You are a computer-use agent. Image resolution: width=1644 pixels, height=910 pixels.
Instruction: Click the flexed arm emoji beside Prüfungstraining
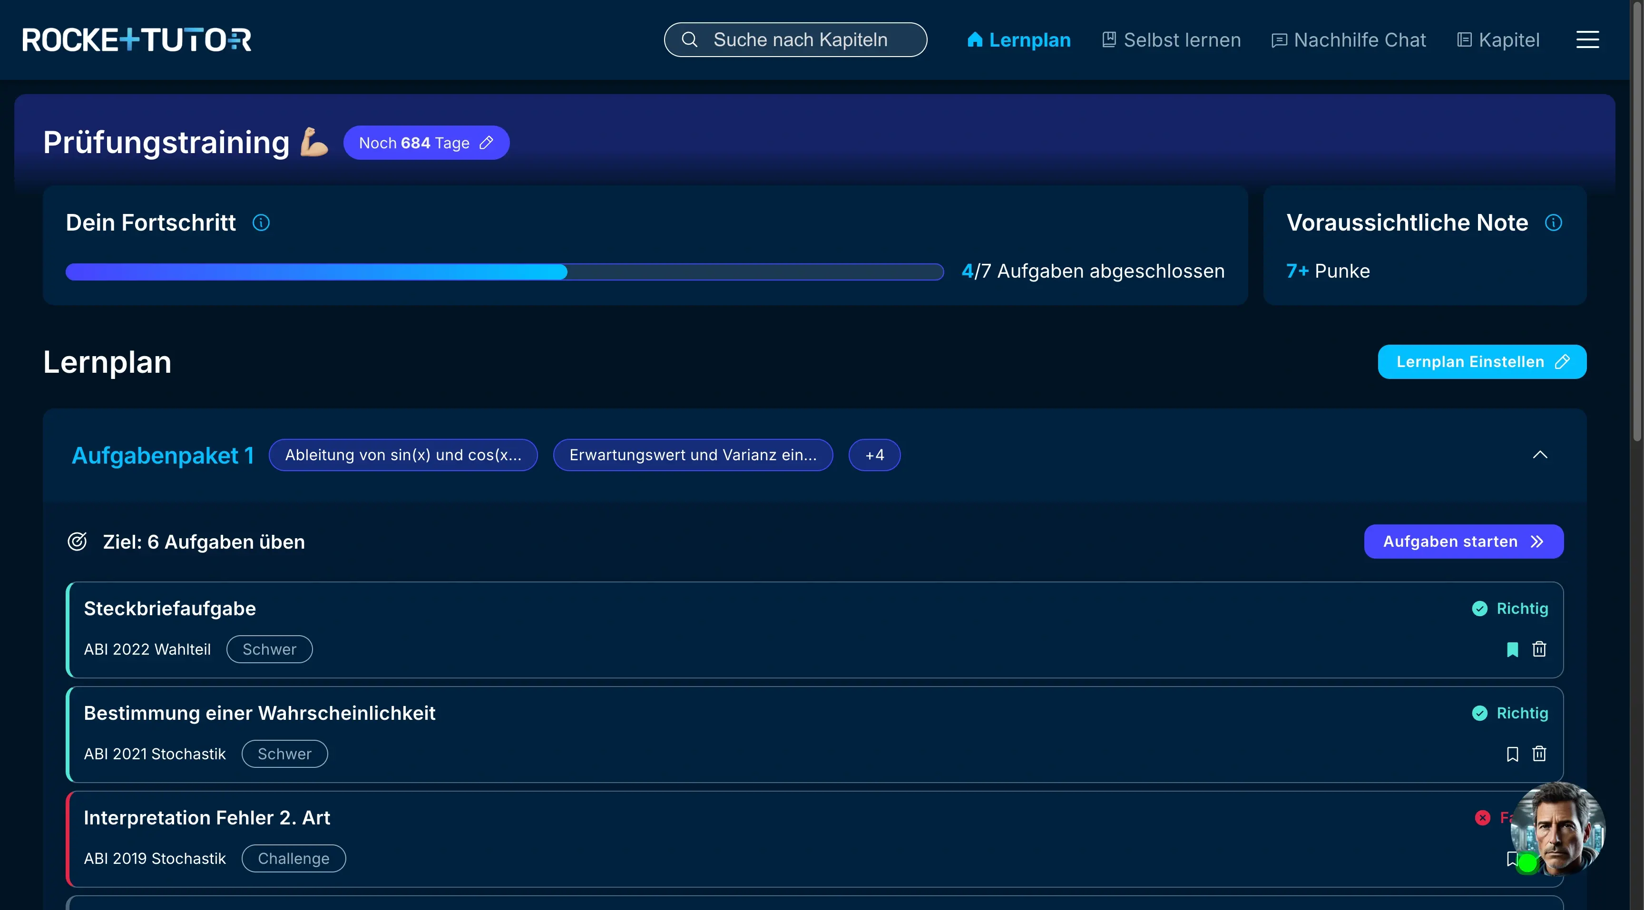pyautogui.click(x=314, y=142)
